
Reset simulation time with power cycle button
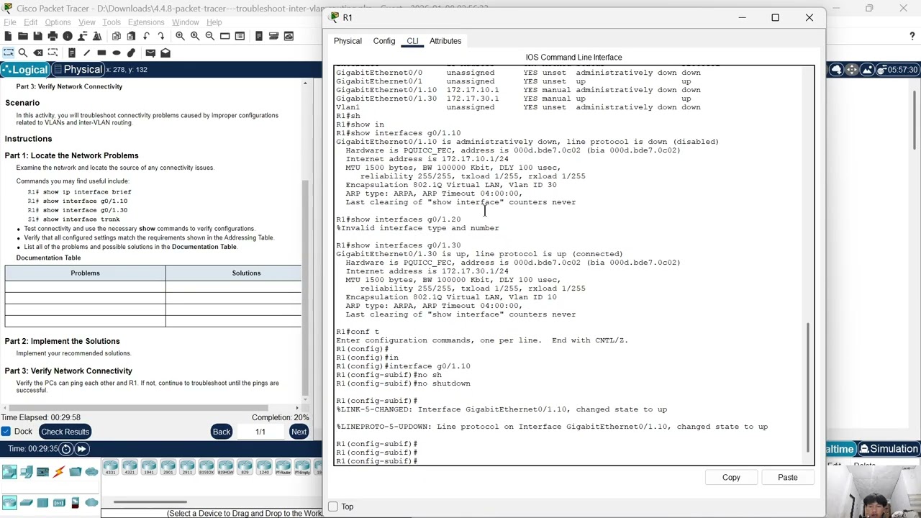66,449
